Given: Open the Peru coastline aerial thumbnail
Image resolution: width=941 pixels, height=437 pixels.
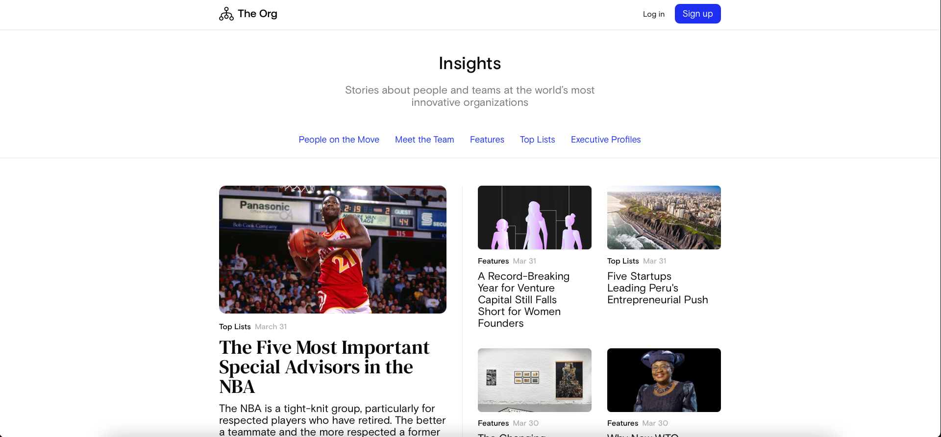Looking at the screenshot, I should coord(664,218).
